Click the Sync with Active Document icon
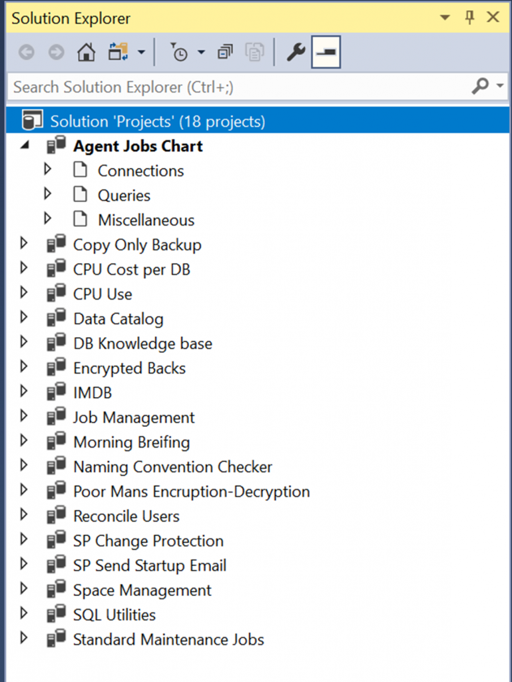Image resolution: width=512 pixels, height=682 pixels. coord(118,53)
